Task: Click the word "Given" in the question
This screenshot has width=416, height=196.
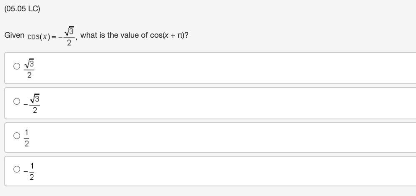Action: tap(14, 35)
